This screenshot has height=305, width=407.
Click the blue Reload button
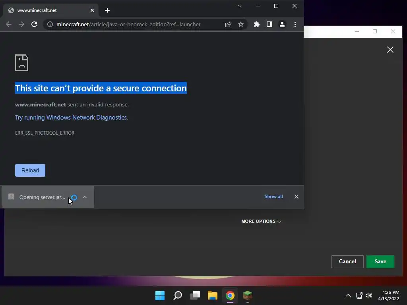tap(30, 170)
